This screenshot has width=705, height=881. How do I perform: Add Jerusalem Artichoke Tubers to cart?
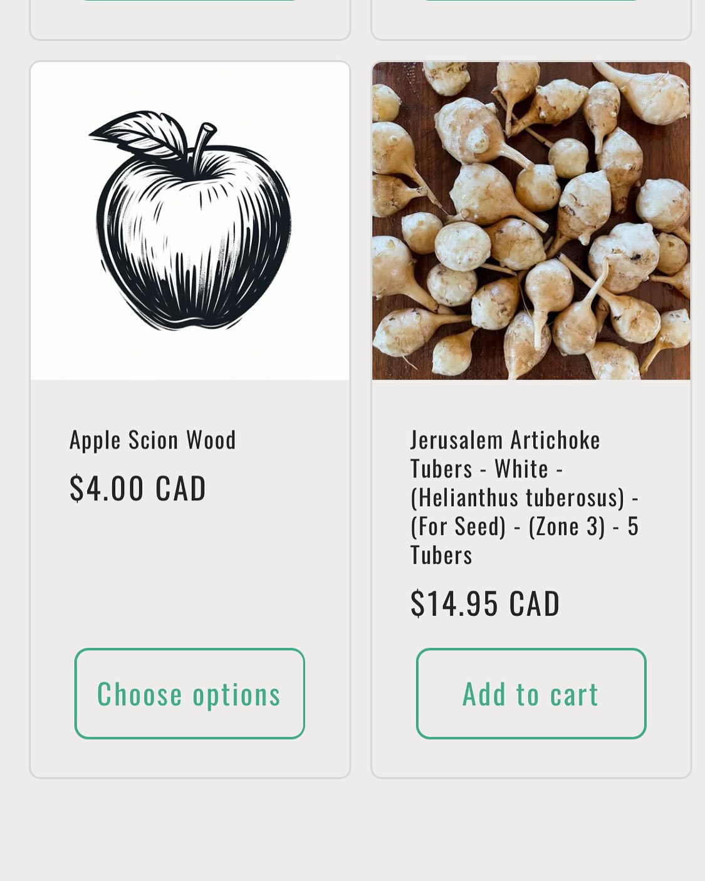[x=531, y=693]
